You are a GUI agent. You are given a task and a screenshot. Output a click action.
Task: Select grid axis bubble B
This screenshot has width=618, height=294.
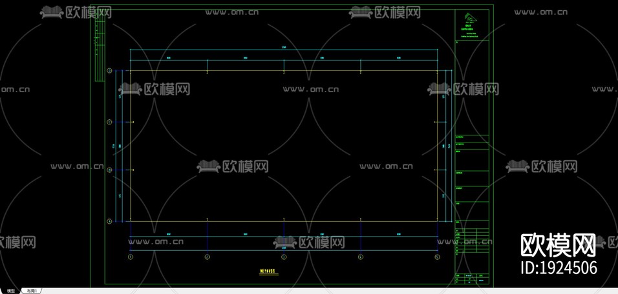pyautogui.click(x=109, y=170)
